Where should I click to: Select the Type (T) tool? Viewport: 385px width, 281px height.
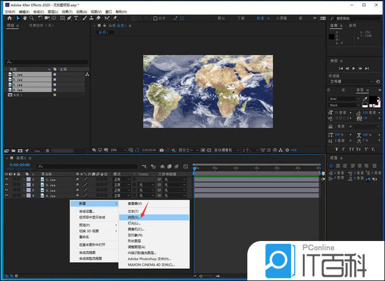click(x=76, y=18)
